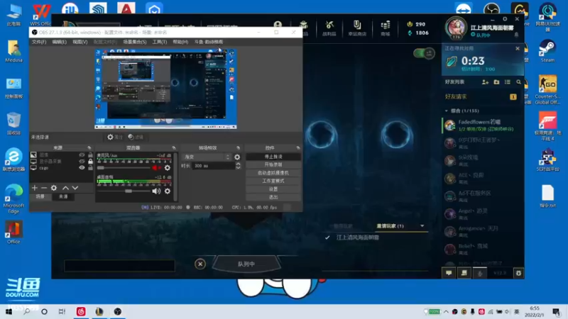
Task: Switch the green party toggle in League lobby
Action: [x=424, y=54]
